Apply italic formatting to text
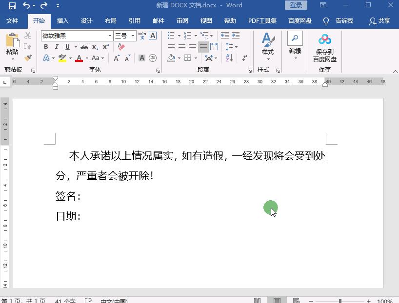The height and width of the screenshot is (303, 399). click(56, 47)
